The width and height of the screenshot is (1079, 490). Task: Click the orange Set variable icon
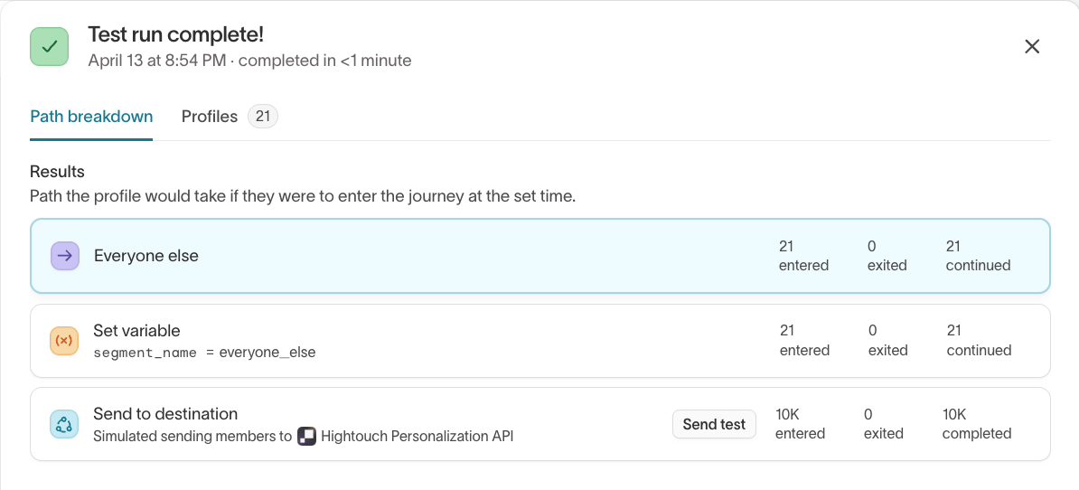click(x=64, y=340)
